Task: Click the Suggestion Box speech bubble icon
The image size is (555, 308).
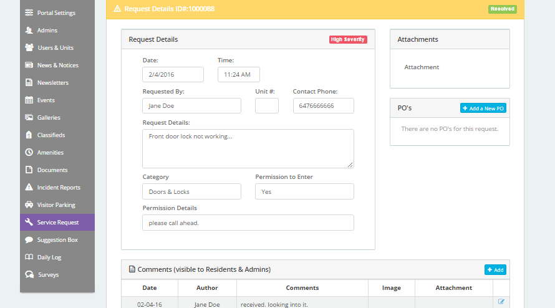Action: [29, 240]
